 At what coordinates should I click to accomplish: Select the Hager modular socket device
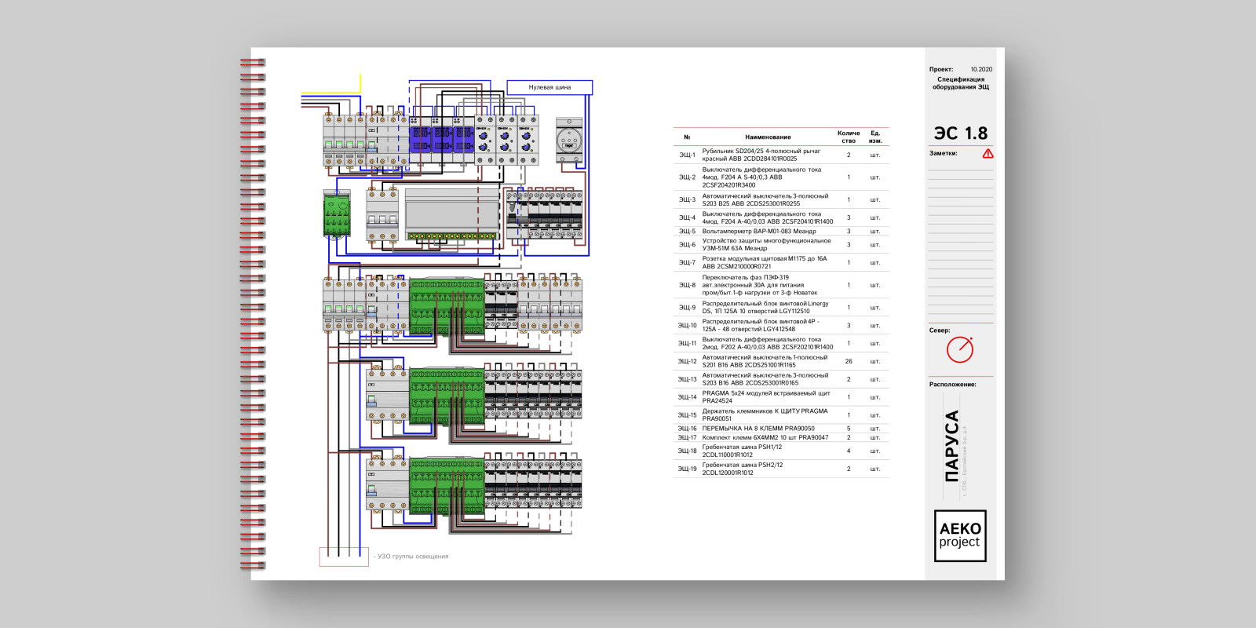click(x=568, y=140)
